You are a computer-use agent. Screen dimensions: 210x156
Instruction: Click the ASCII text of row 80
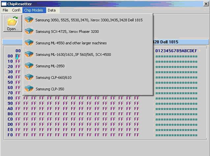point(176,99)
